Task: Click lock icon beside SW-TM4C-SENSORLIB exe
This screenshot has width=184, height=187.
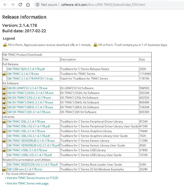Action: pyautogui.click(x=4, y=141)
